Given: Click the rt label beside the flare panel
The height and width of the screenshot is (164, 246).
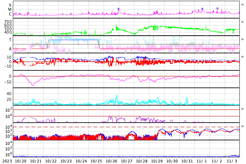Looking at the screenshot, I should click(242, 5).
